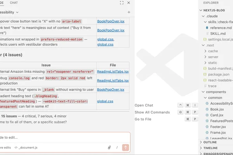
Task: Open ReadingListTabs.jsx link in console.log row
Action: tap(113, 81)
